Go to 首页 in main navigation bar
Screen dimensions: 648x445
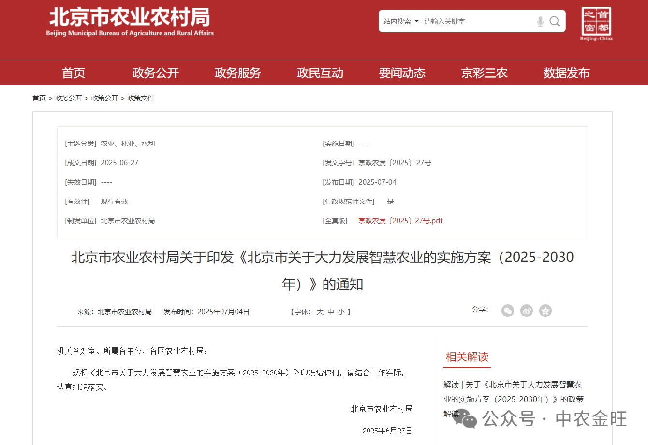74,73
